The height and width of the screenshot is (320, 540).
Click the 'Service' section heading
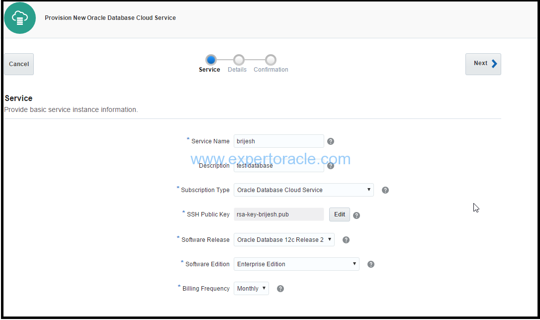(18, 98)
